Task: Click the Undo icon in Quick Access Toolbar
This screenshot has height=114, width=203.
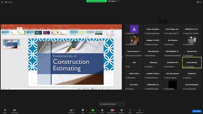Action: pos(6,26)
